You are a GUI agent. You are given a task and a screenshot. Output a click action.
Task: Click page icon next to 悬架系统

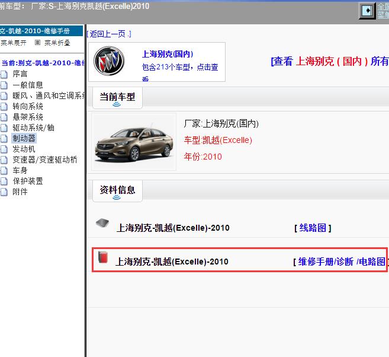[x=4, y=117]
